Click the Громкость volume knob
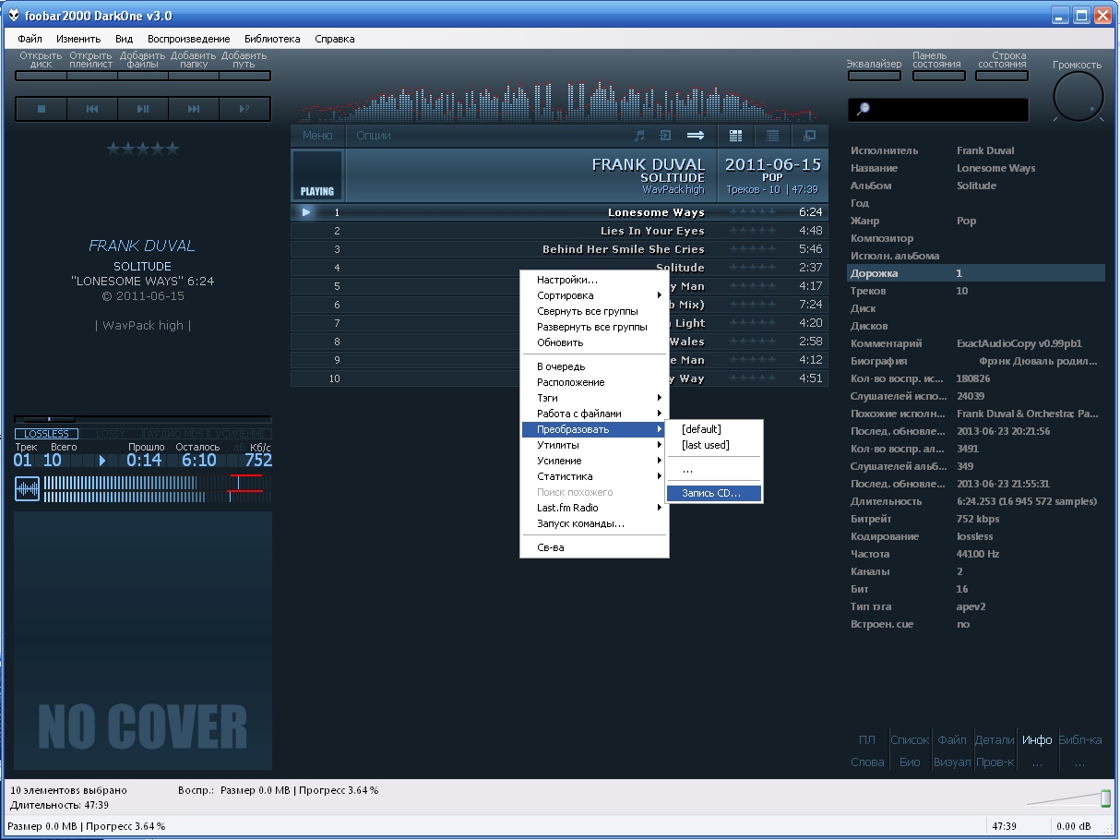 1078,97
